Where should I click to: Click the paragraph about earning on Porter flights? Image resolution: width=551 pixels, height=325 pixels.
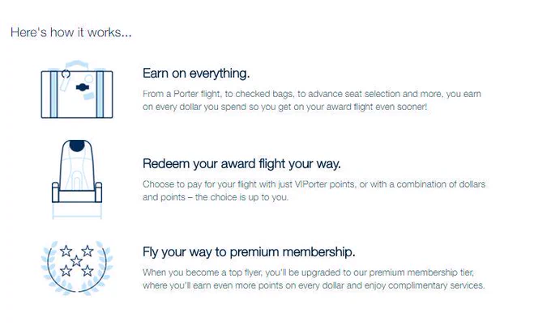[x=312, y=100]
